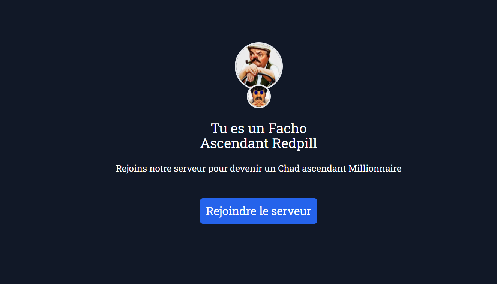The width and height of the screenshot is (497, 284).
Task: Select the large man-with-pipe avatar
Action: tap(259, 66)
